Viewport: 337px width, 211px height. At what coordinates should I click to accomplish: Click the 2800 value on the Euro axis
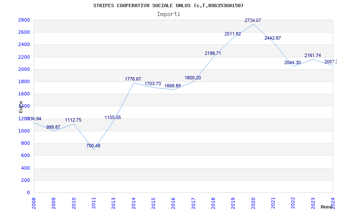coord(24,20)
